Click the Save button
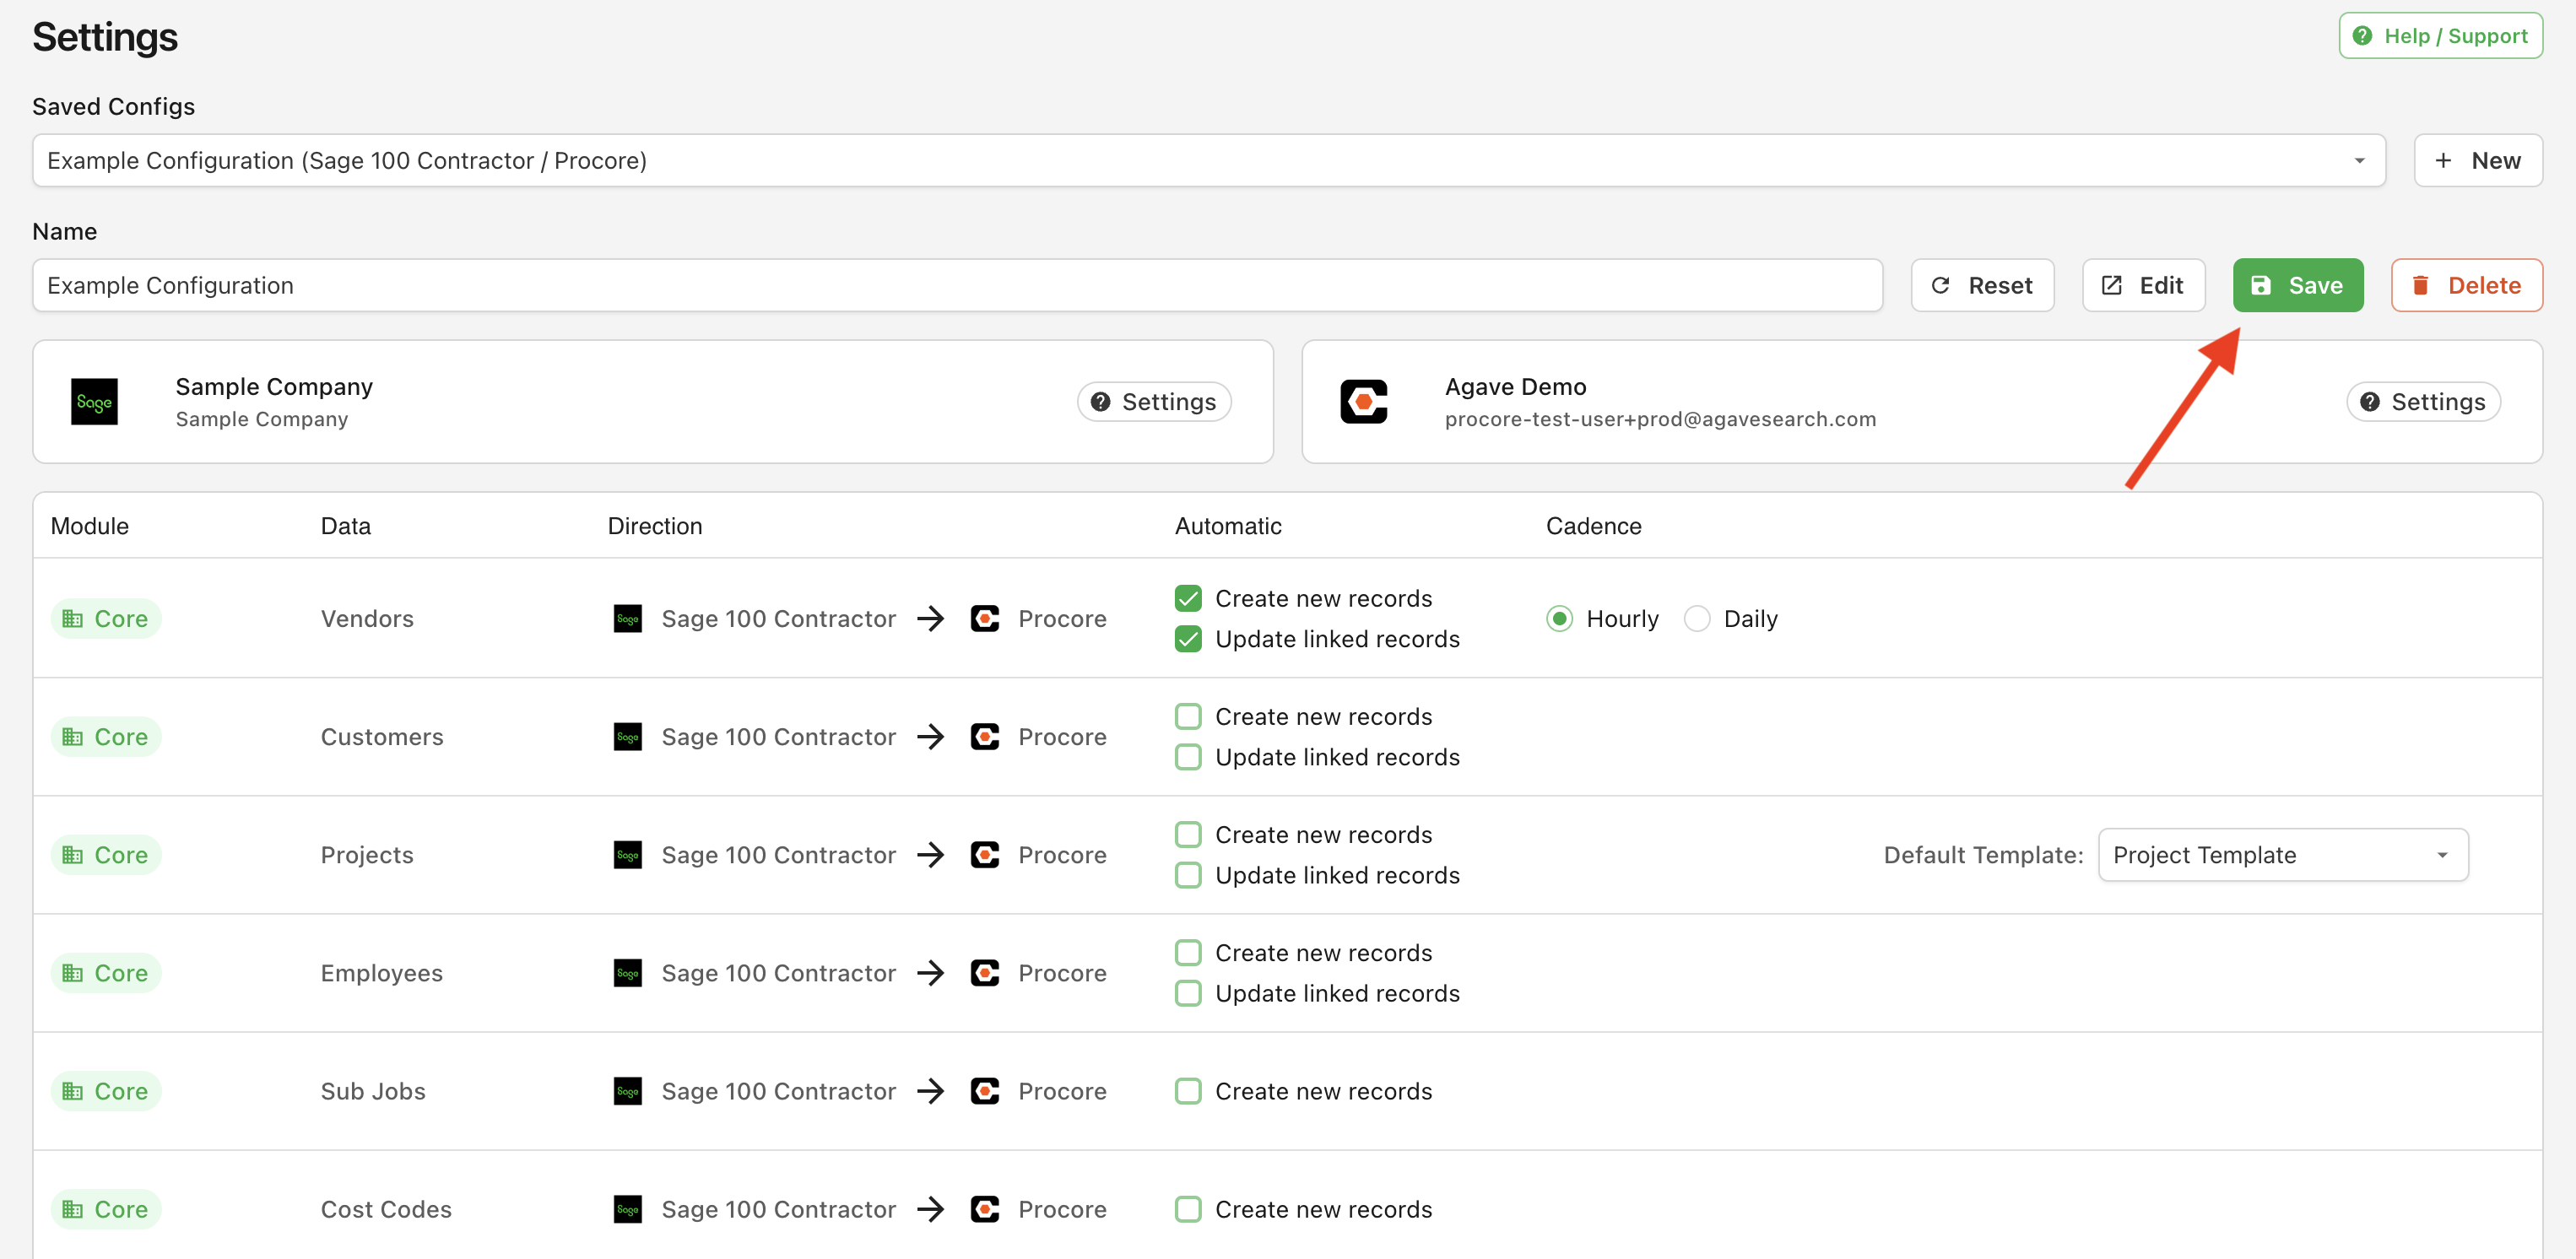The width and height of the screenshot is (2576, 1259). [2298, 285]
